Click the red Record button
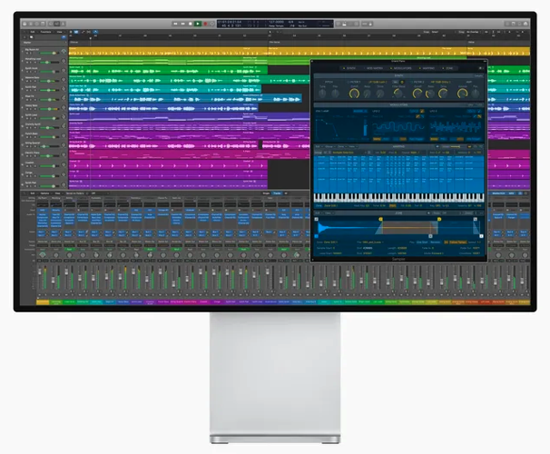Screen dimensions: 550x454 205,24
